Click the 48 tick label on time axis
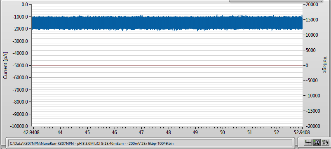 168,133
